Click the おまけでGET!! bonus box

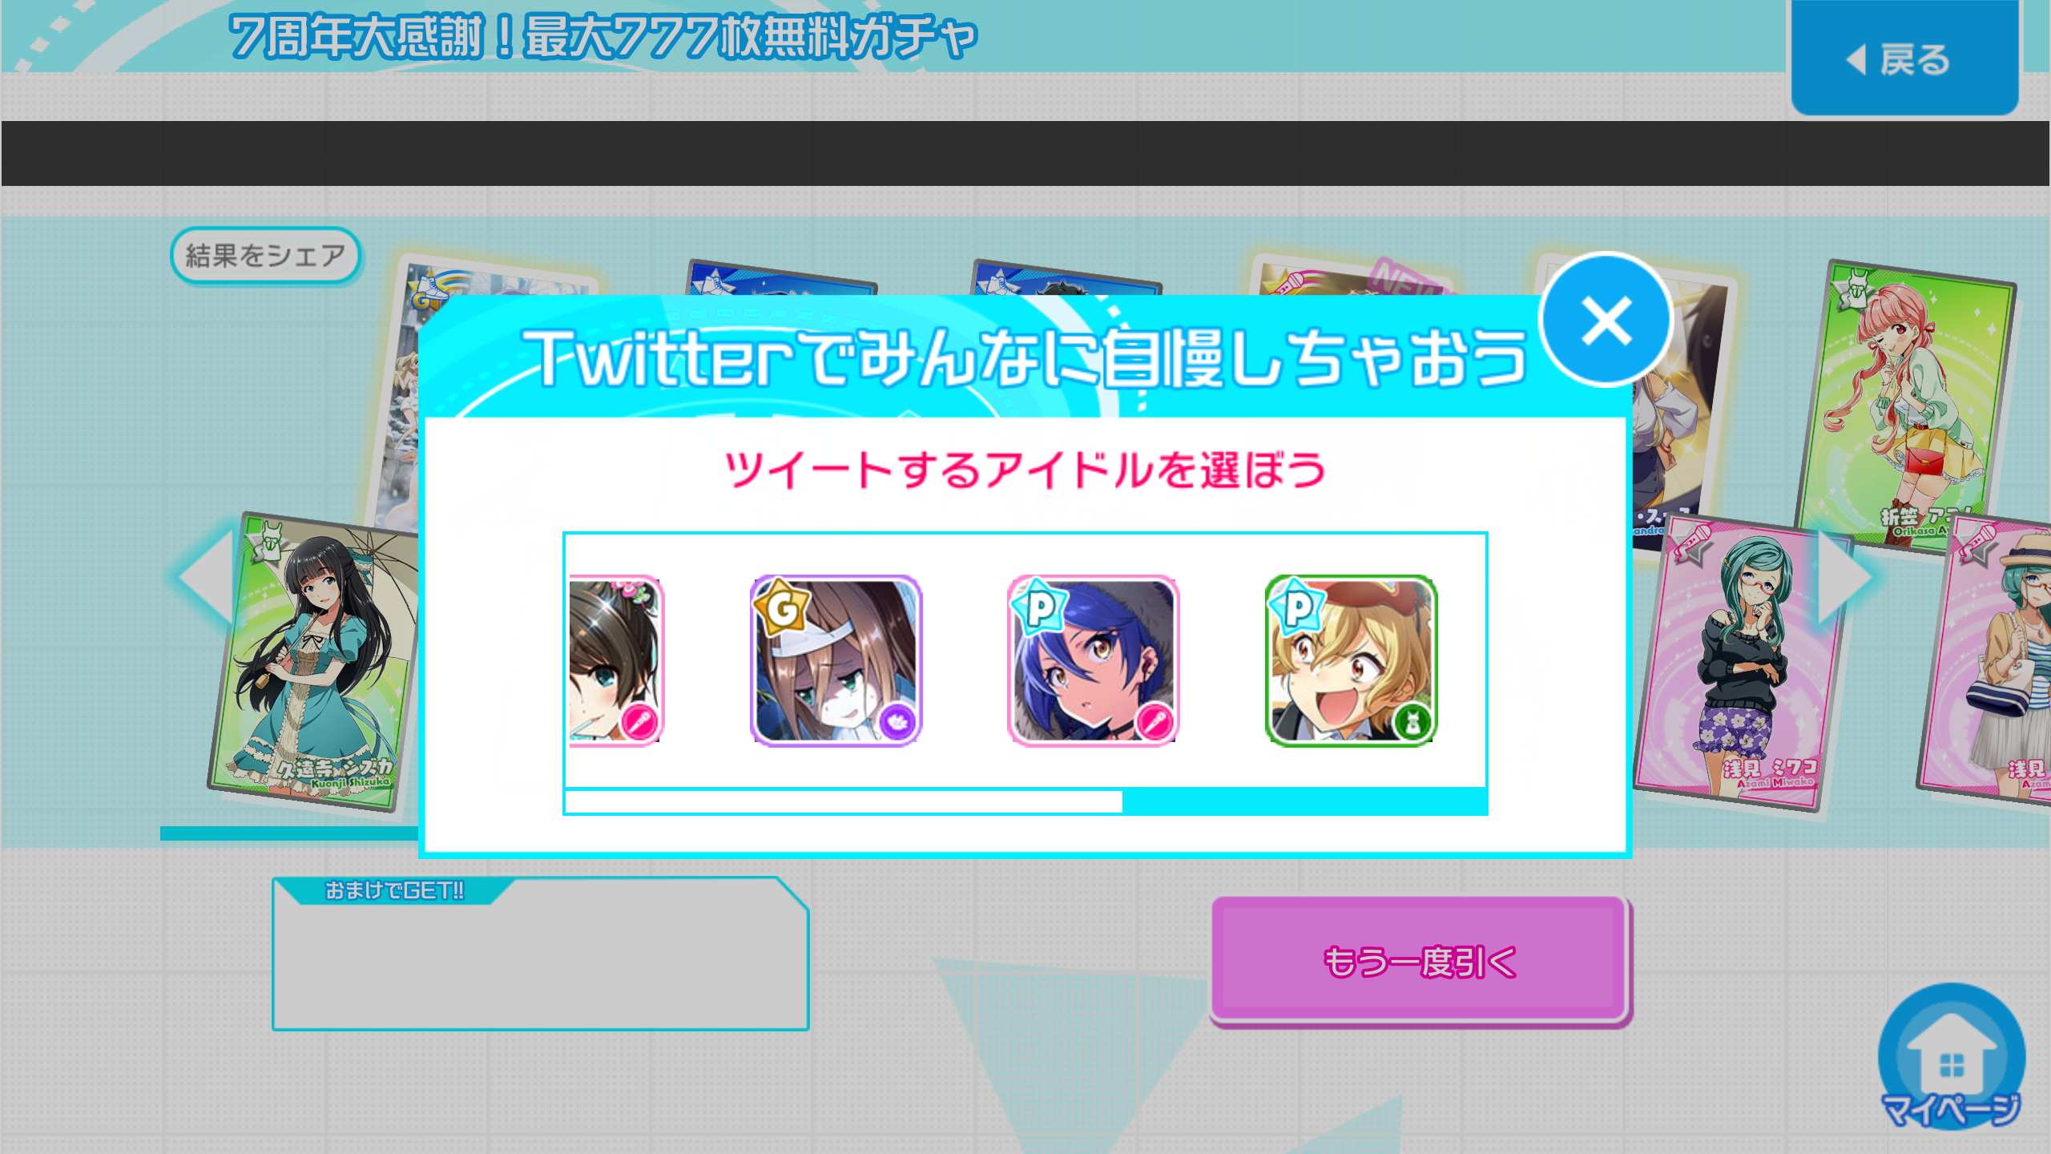click(x=540, y=954)
